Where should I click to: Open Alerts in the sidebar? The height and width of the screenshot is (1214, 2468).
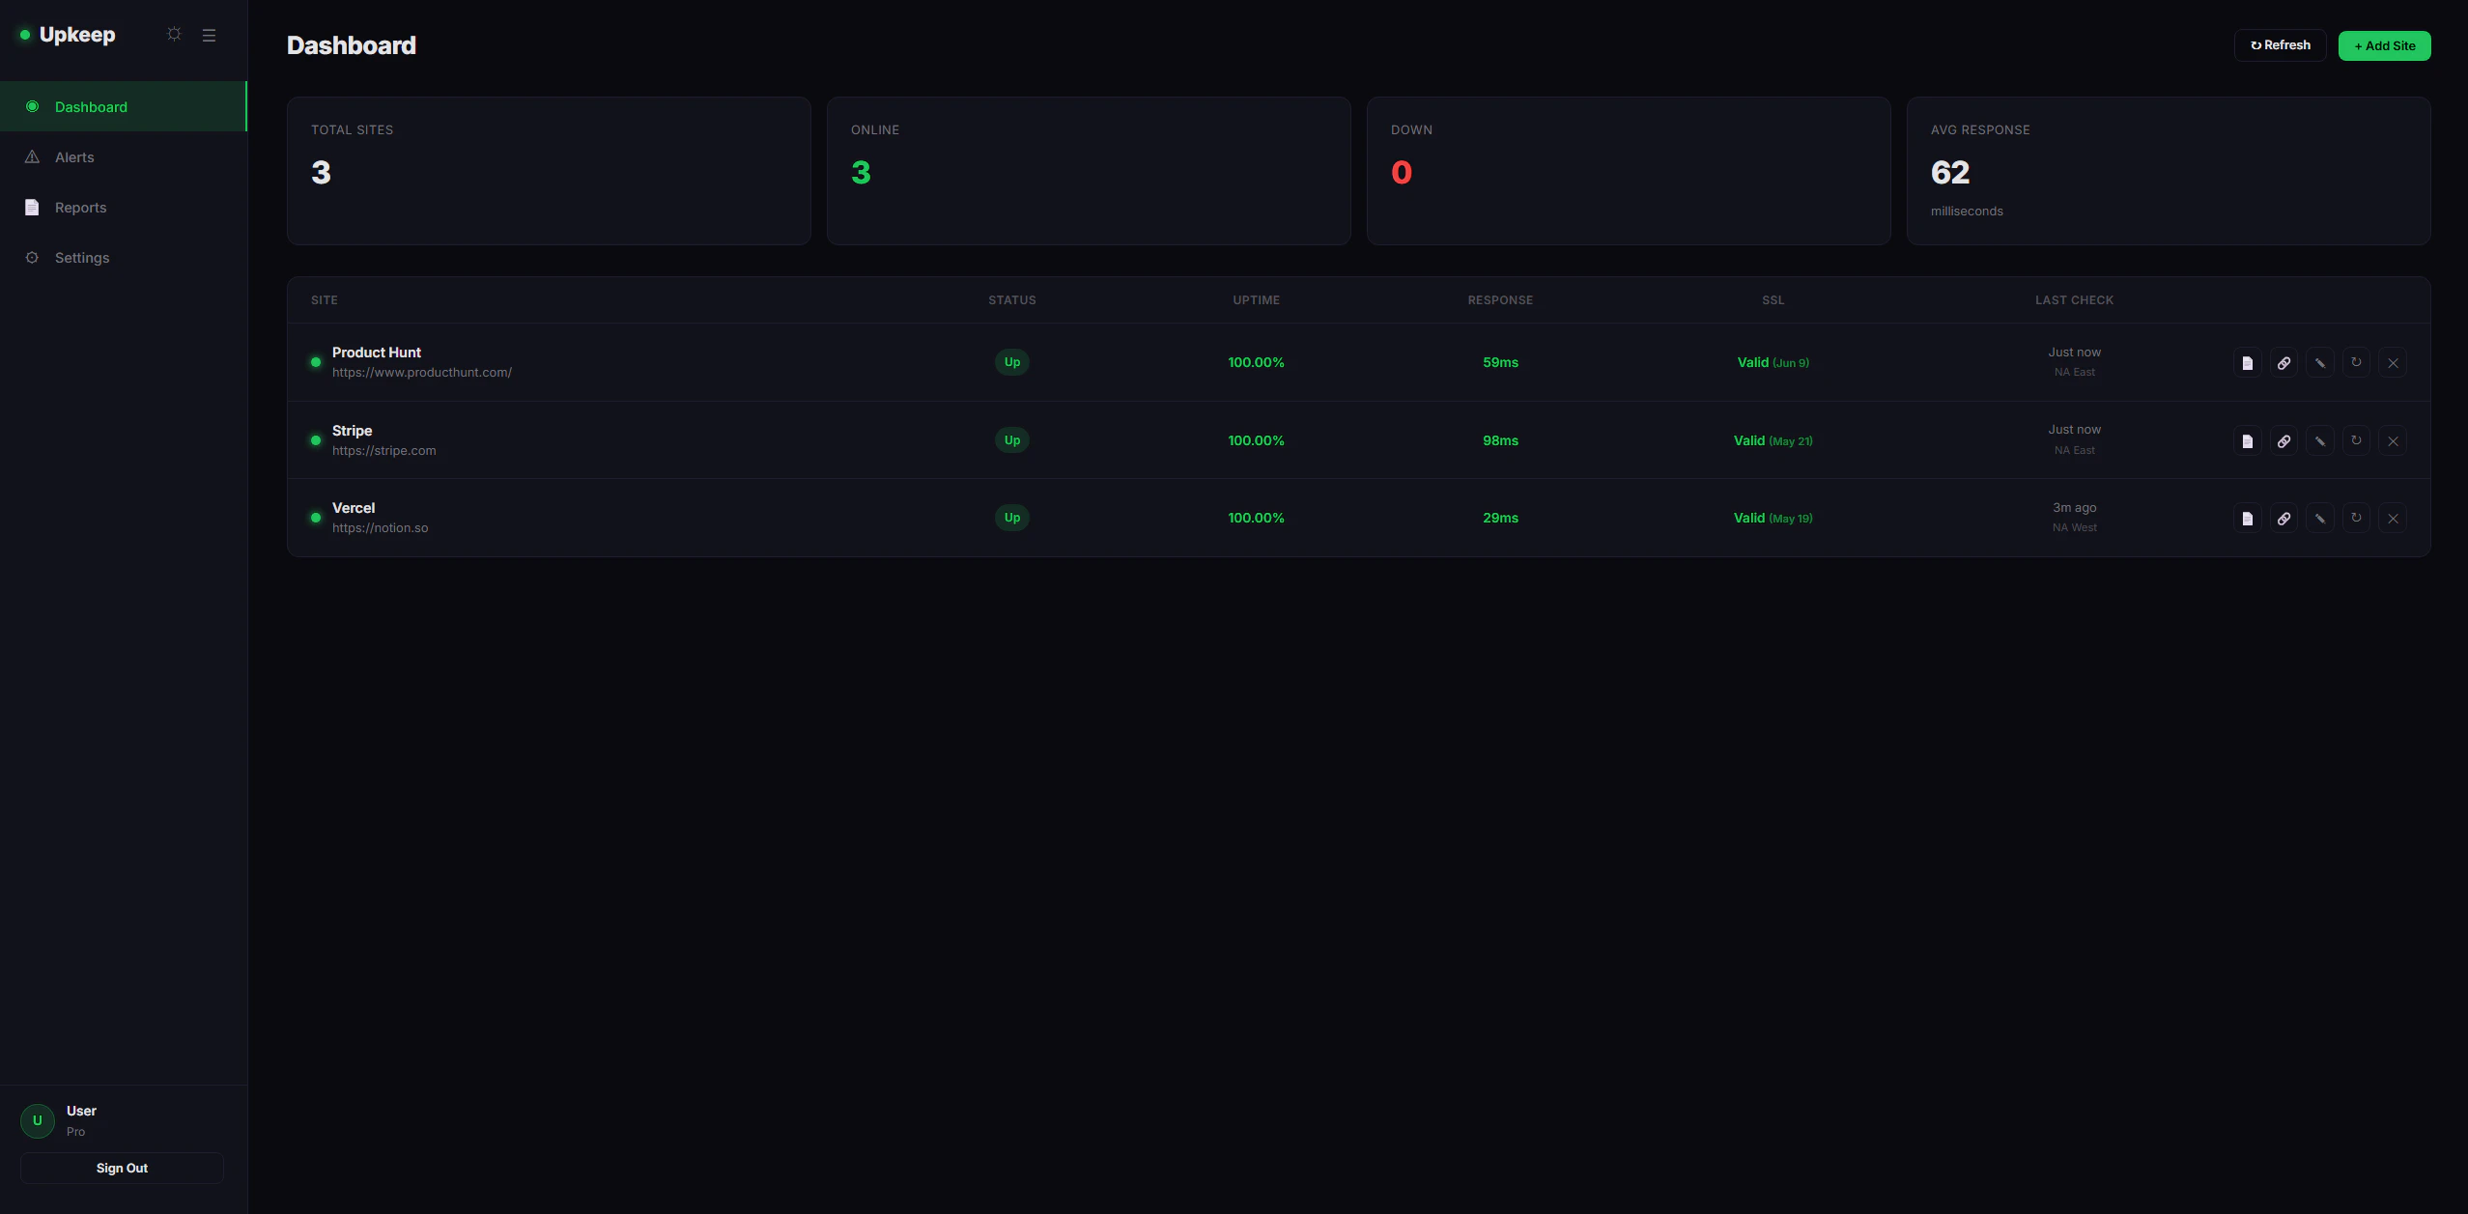click(74, 157)
